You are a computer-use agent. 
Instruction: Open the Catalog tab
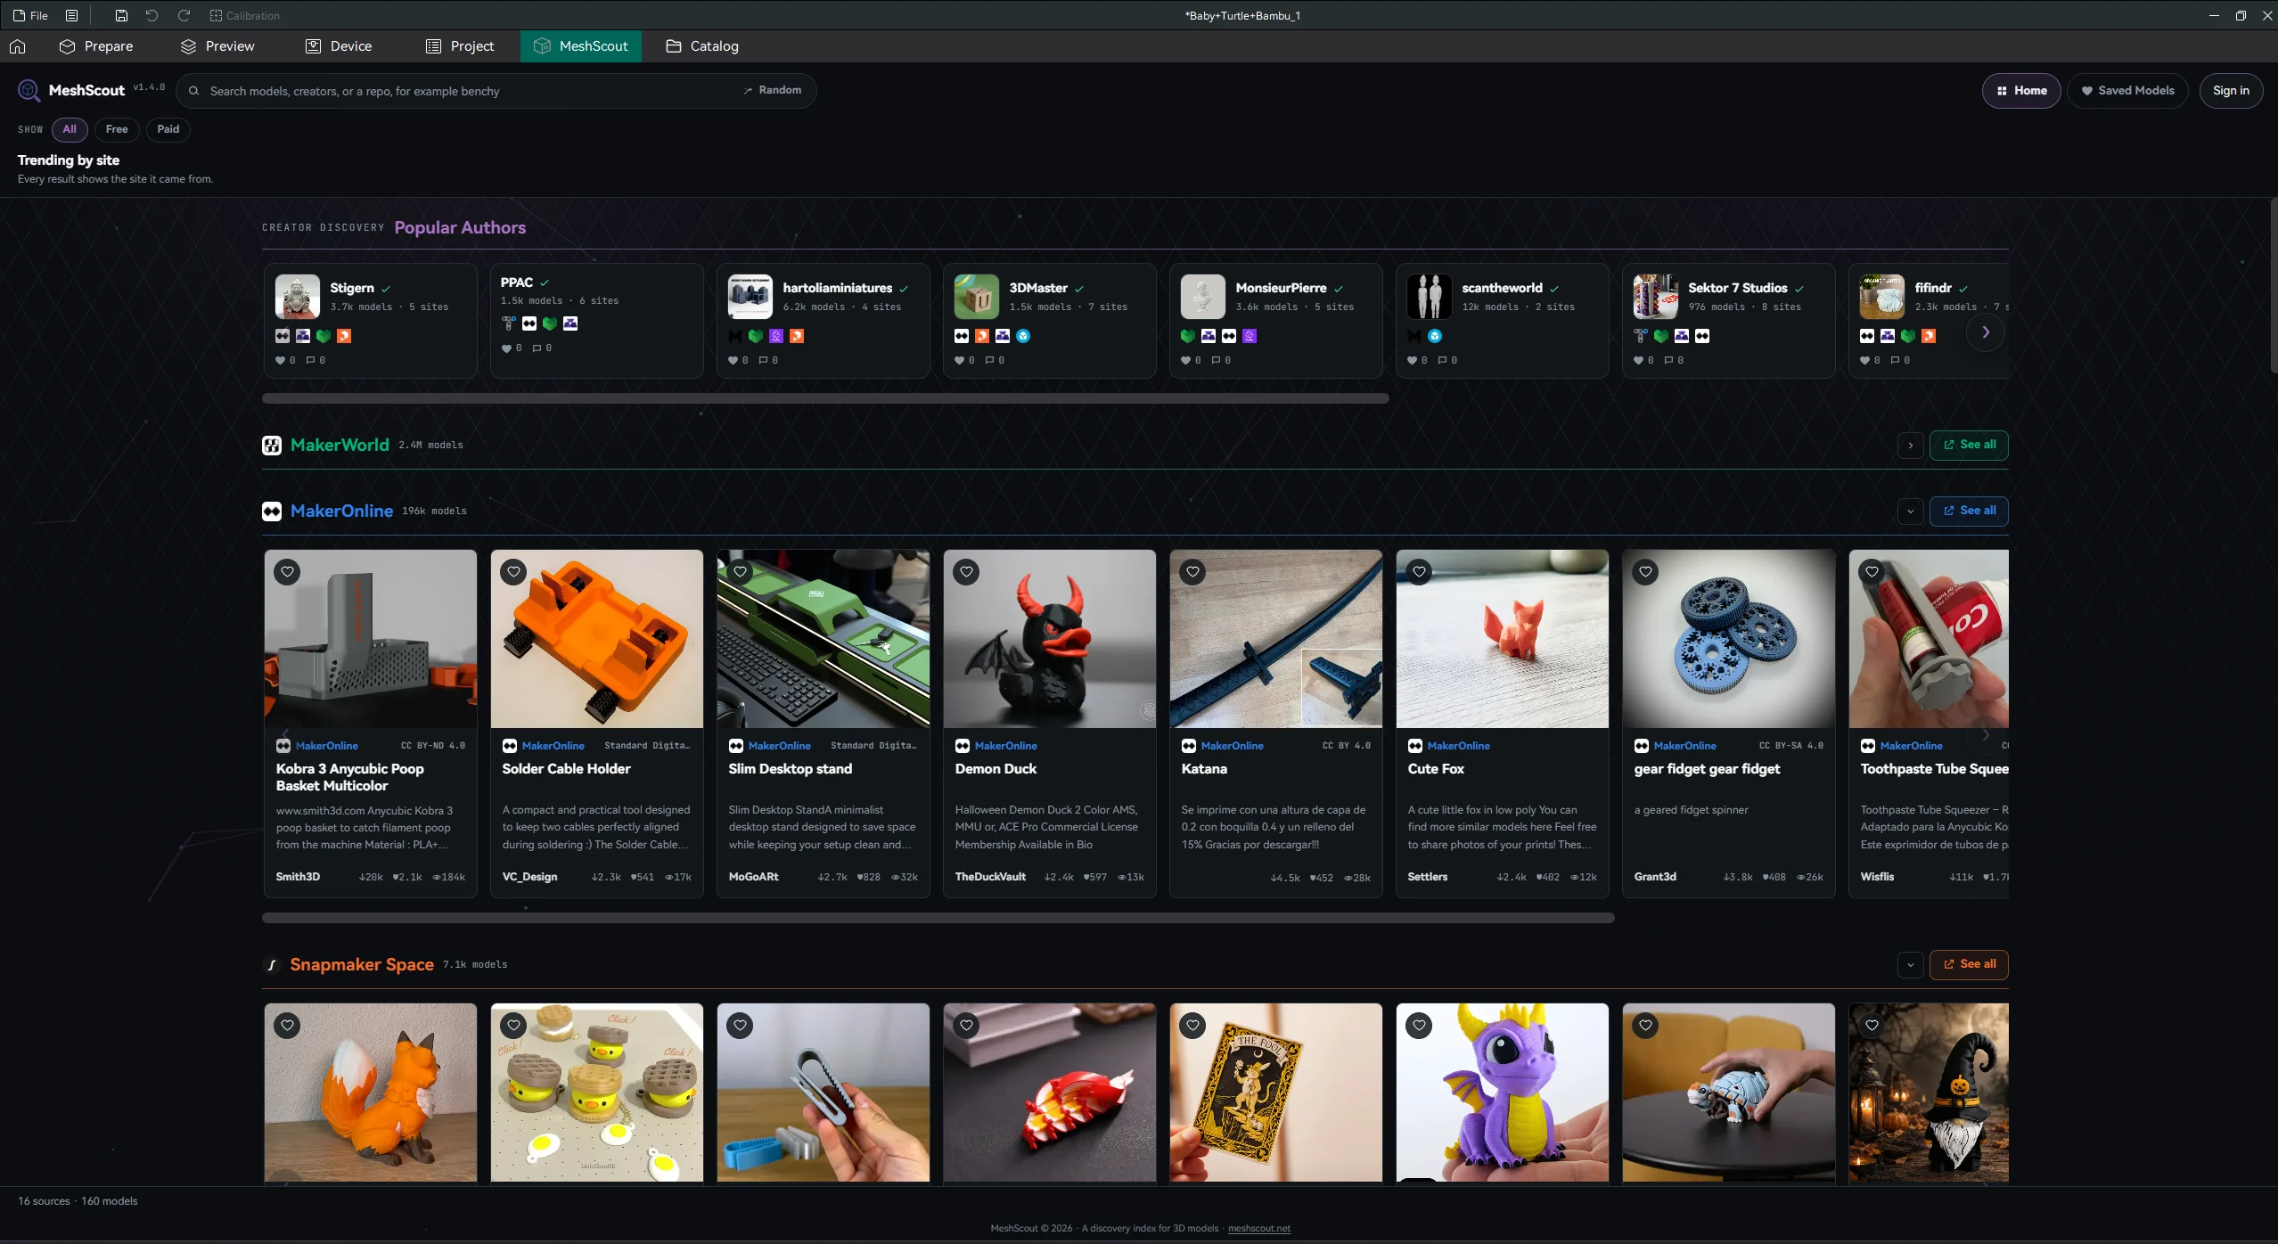pos(702,46)
